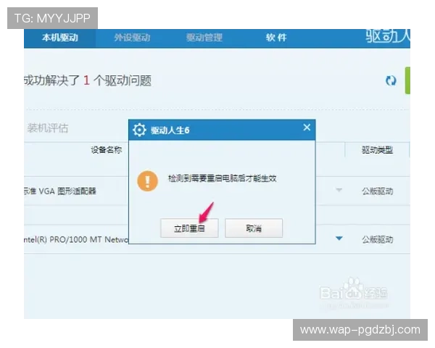Select Intel(R) PRO/1000 MT Network row
Viewport: 435px width, 348px height.
pyautogui.click(x=217, y=239)
